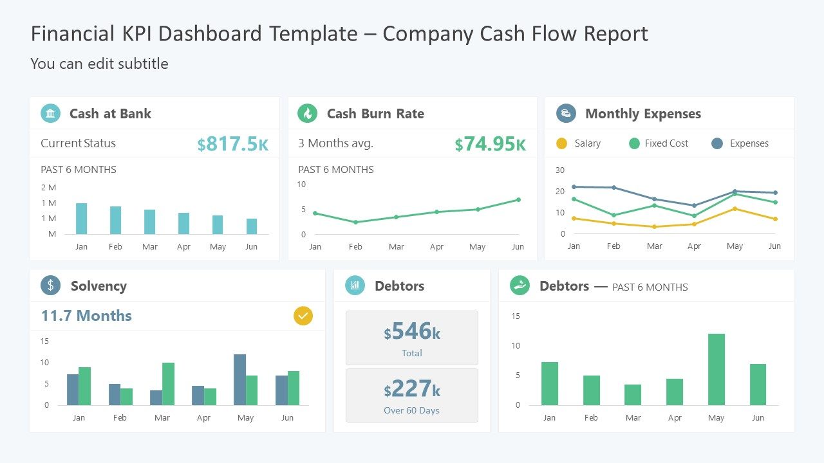Open the Cash at Bank panel header
This screenshot has width=824, height=463.
[109, 113]
